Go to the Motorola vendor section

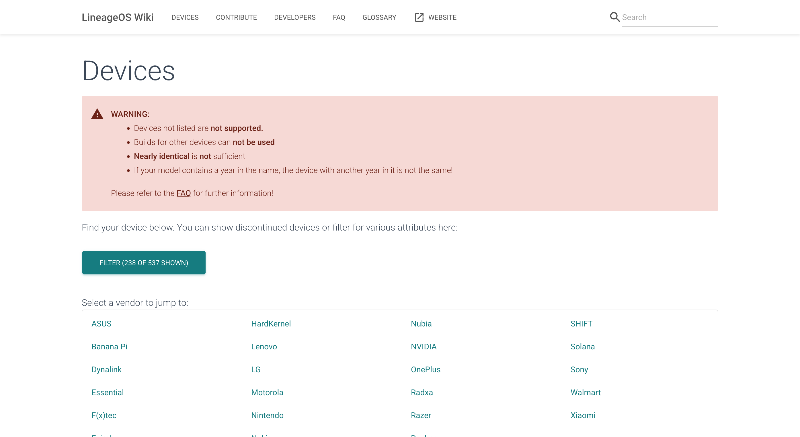coord(267,392)
